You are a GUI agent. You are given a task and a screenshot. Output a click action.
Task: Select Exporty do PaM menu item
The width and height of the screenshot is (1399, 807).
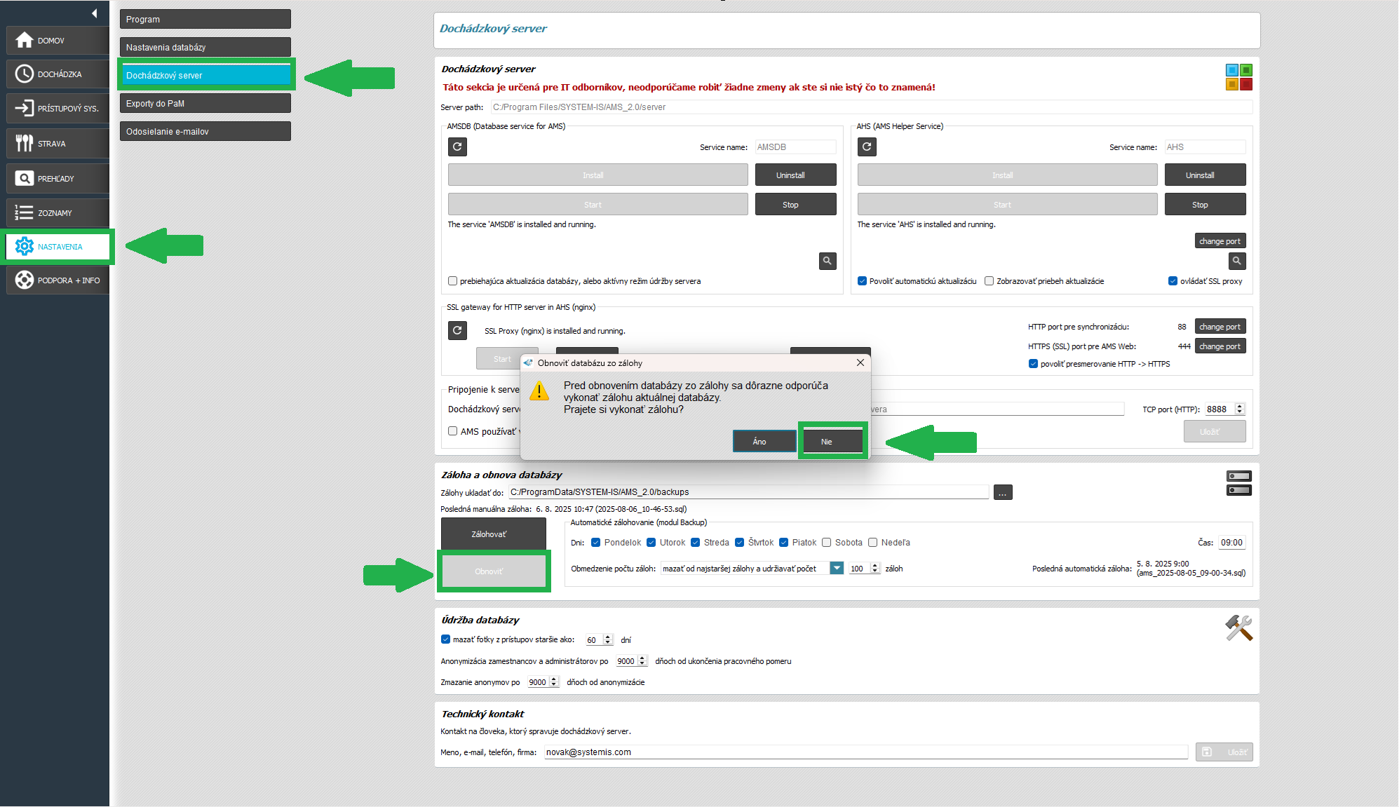tap(205, 103)
